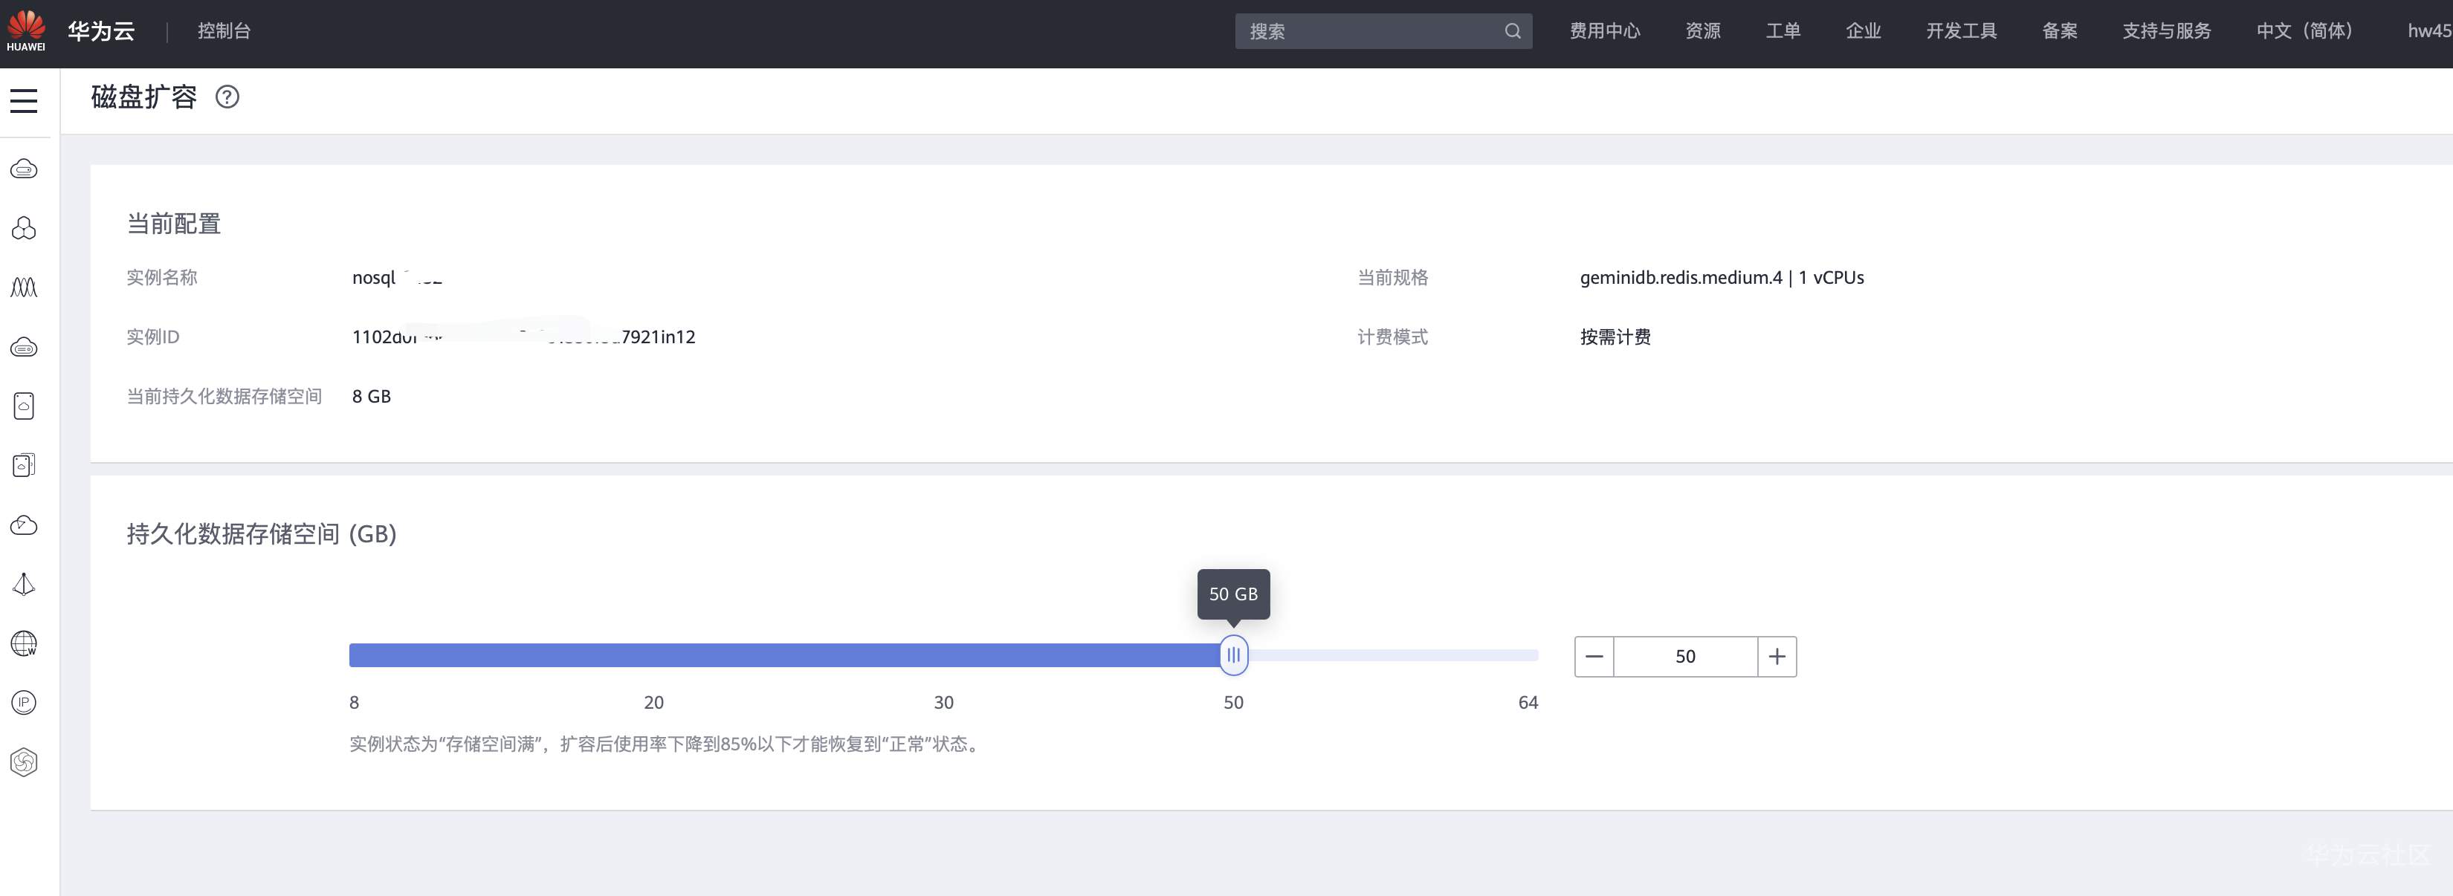Open the sidebar cloud gauge icon
Image resolution: width=2453 pixels, height=896 pixels.
tap(24, 525)
